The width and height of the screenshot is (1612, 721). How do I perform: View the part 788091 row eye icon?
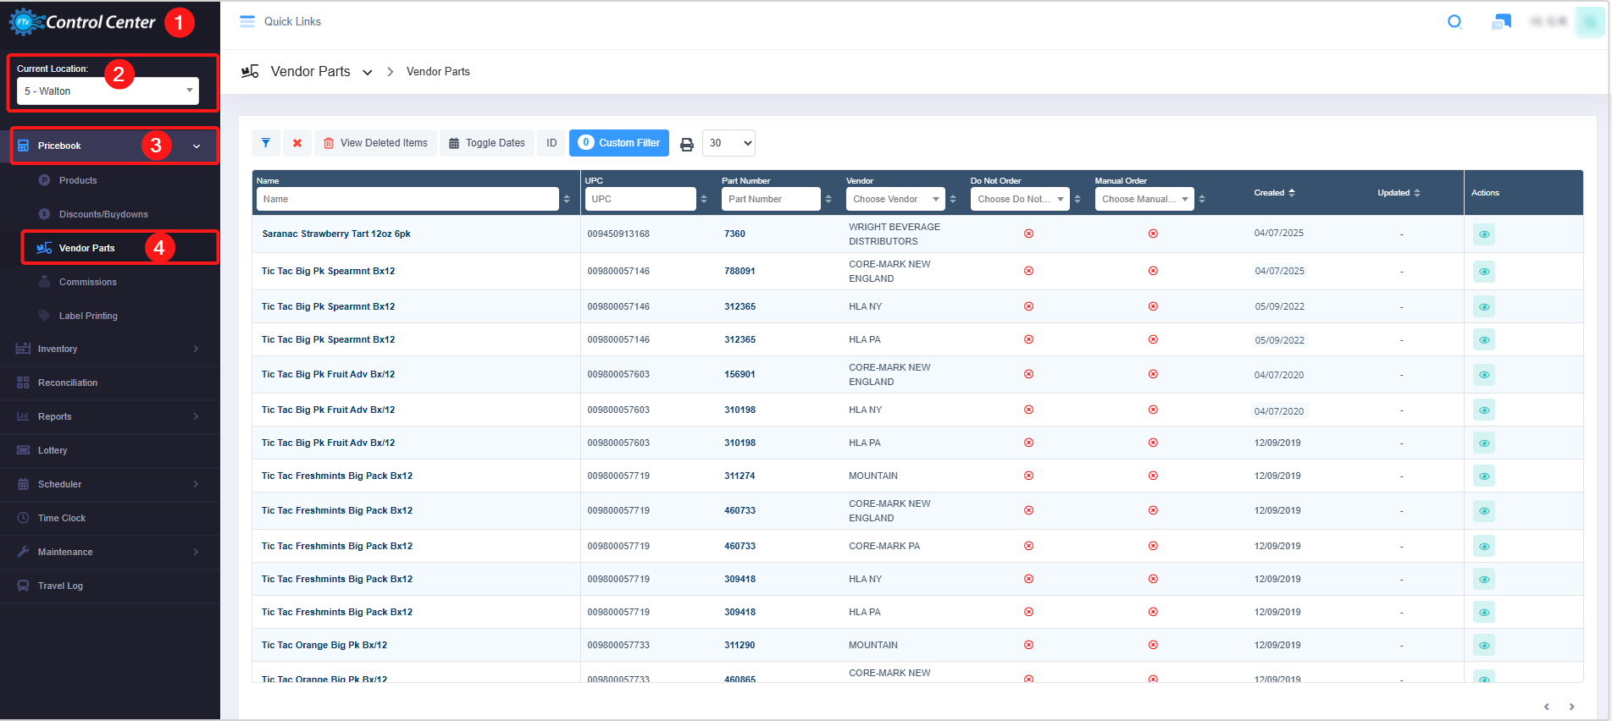(1484, 272)
